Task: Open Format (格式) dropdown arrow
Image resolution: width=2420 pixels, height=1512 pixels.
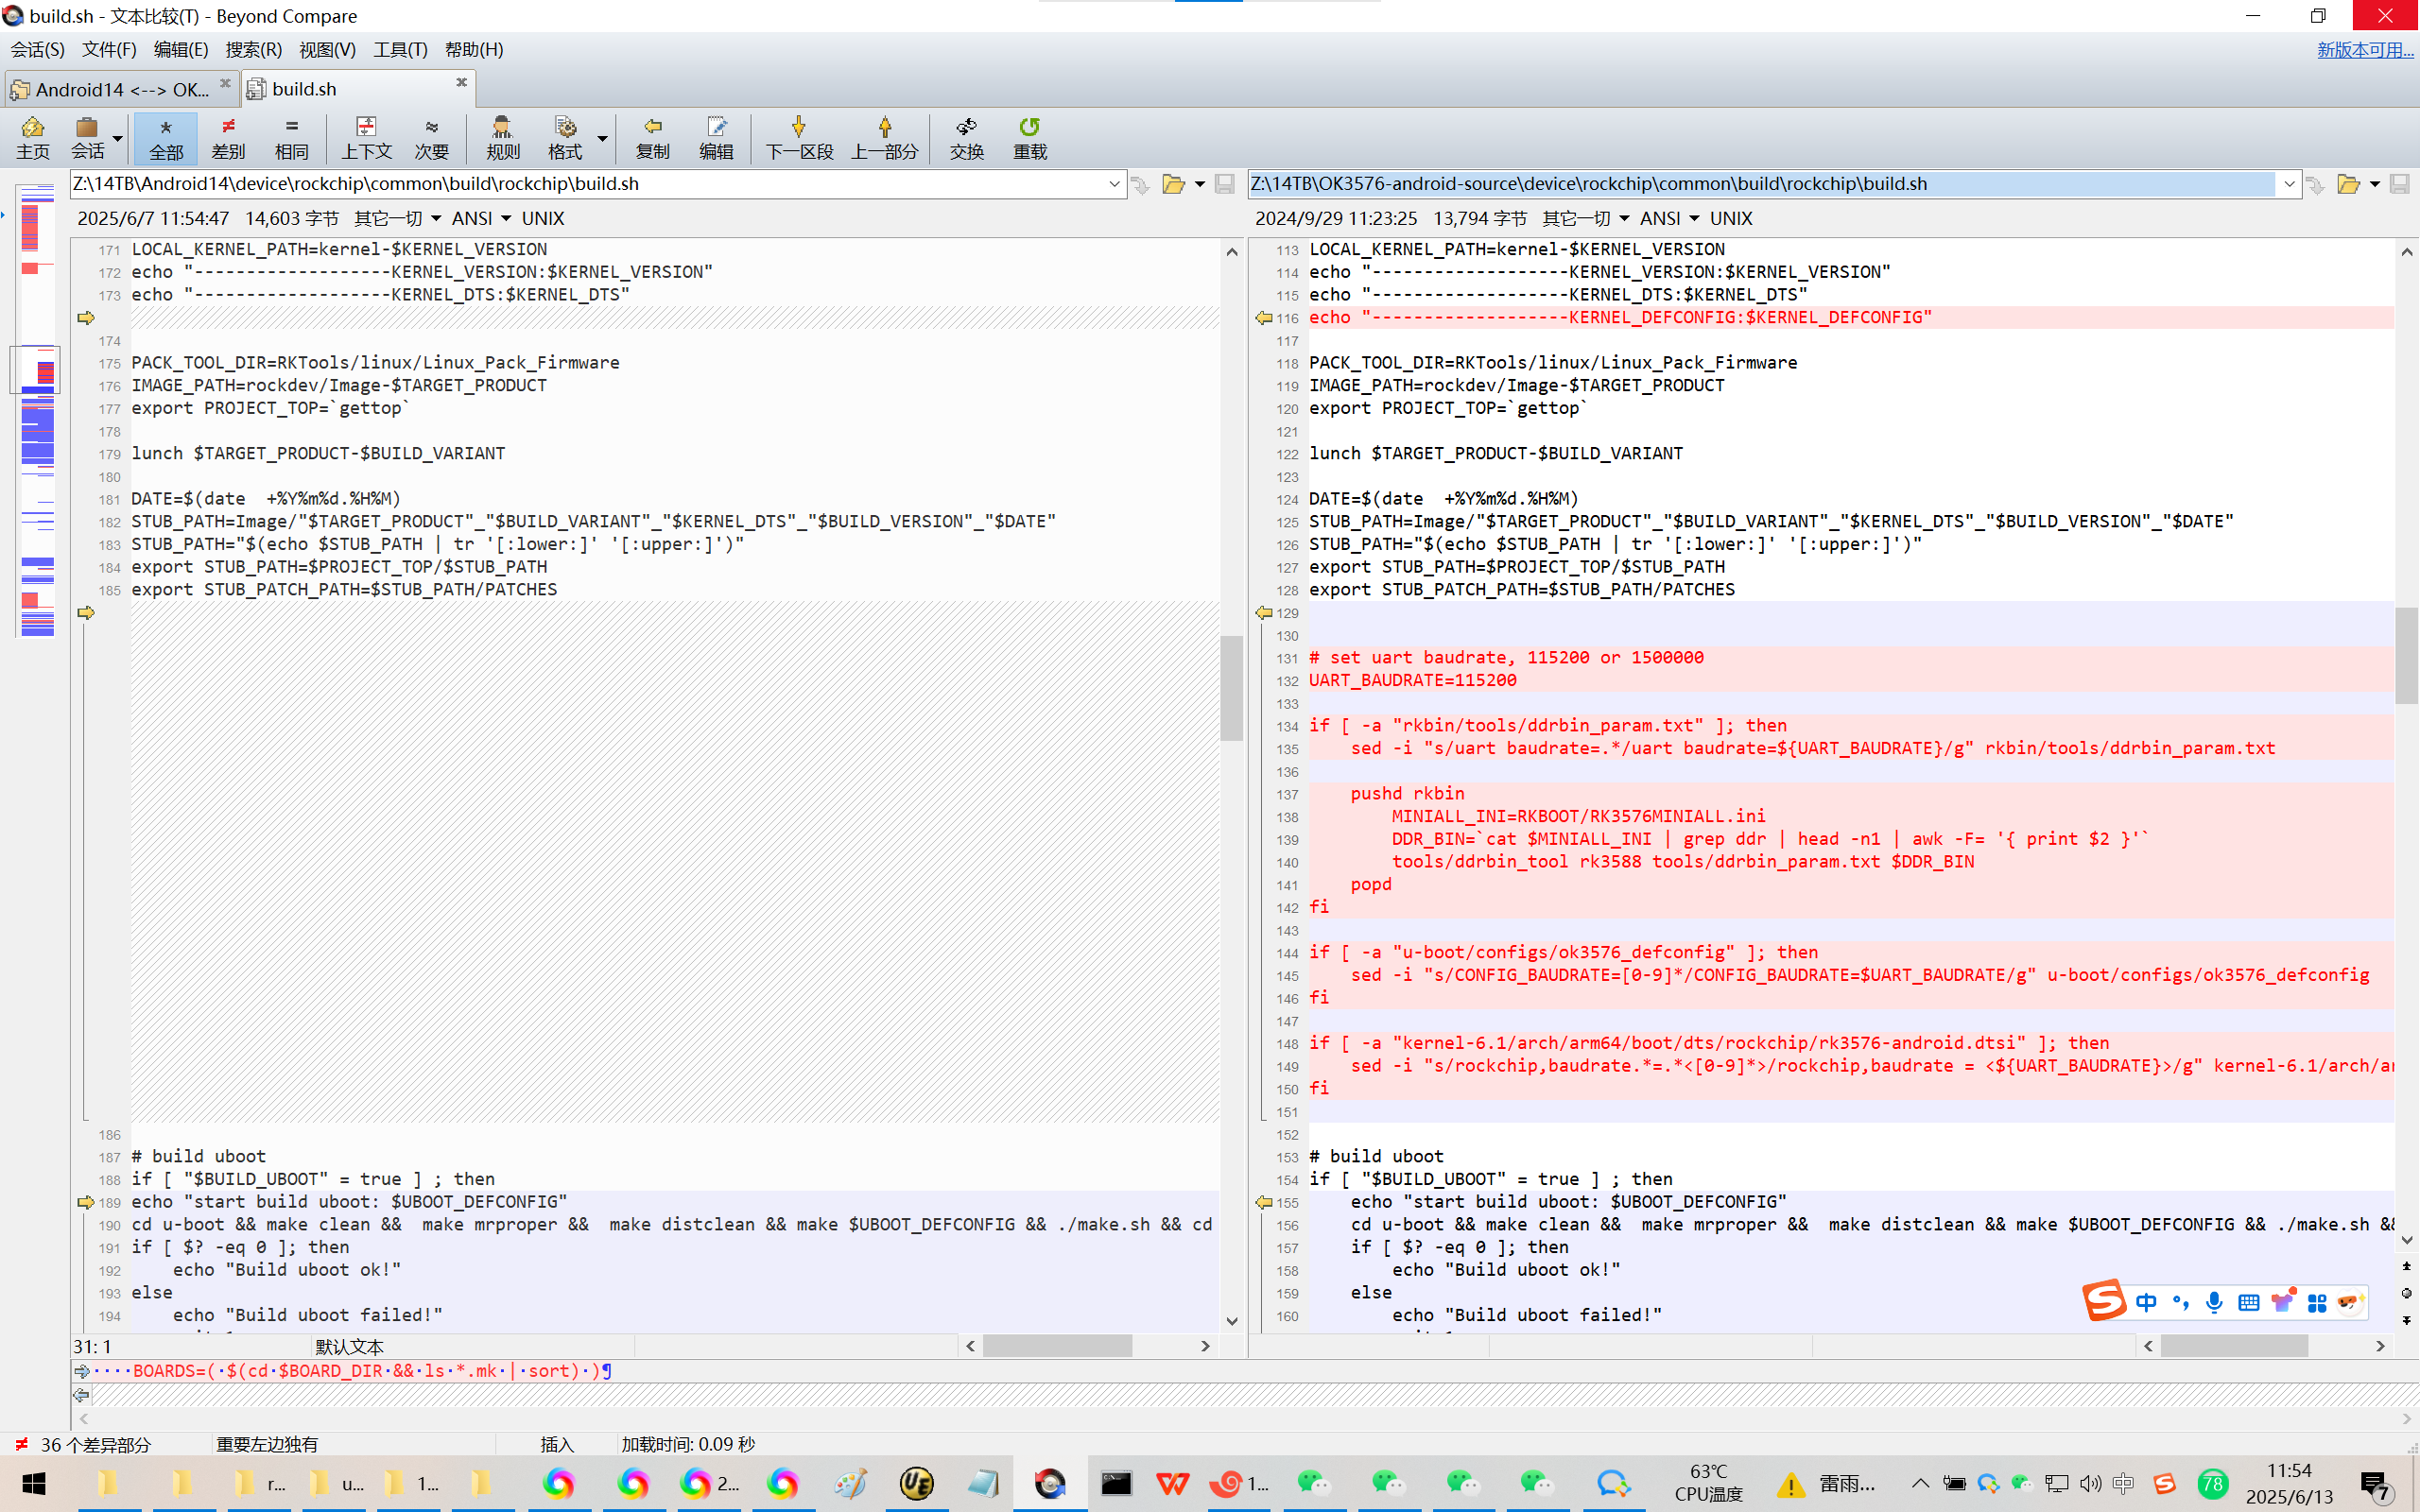Action: (602, 137)
